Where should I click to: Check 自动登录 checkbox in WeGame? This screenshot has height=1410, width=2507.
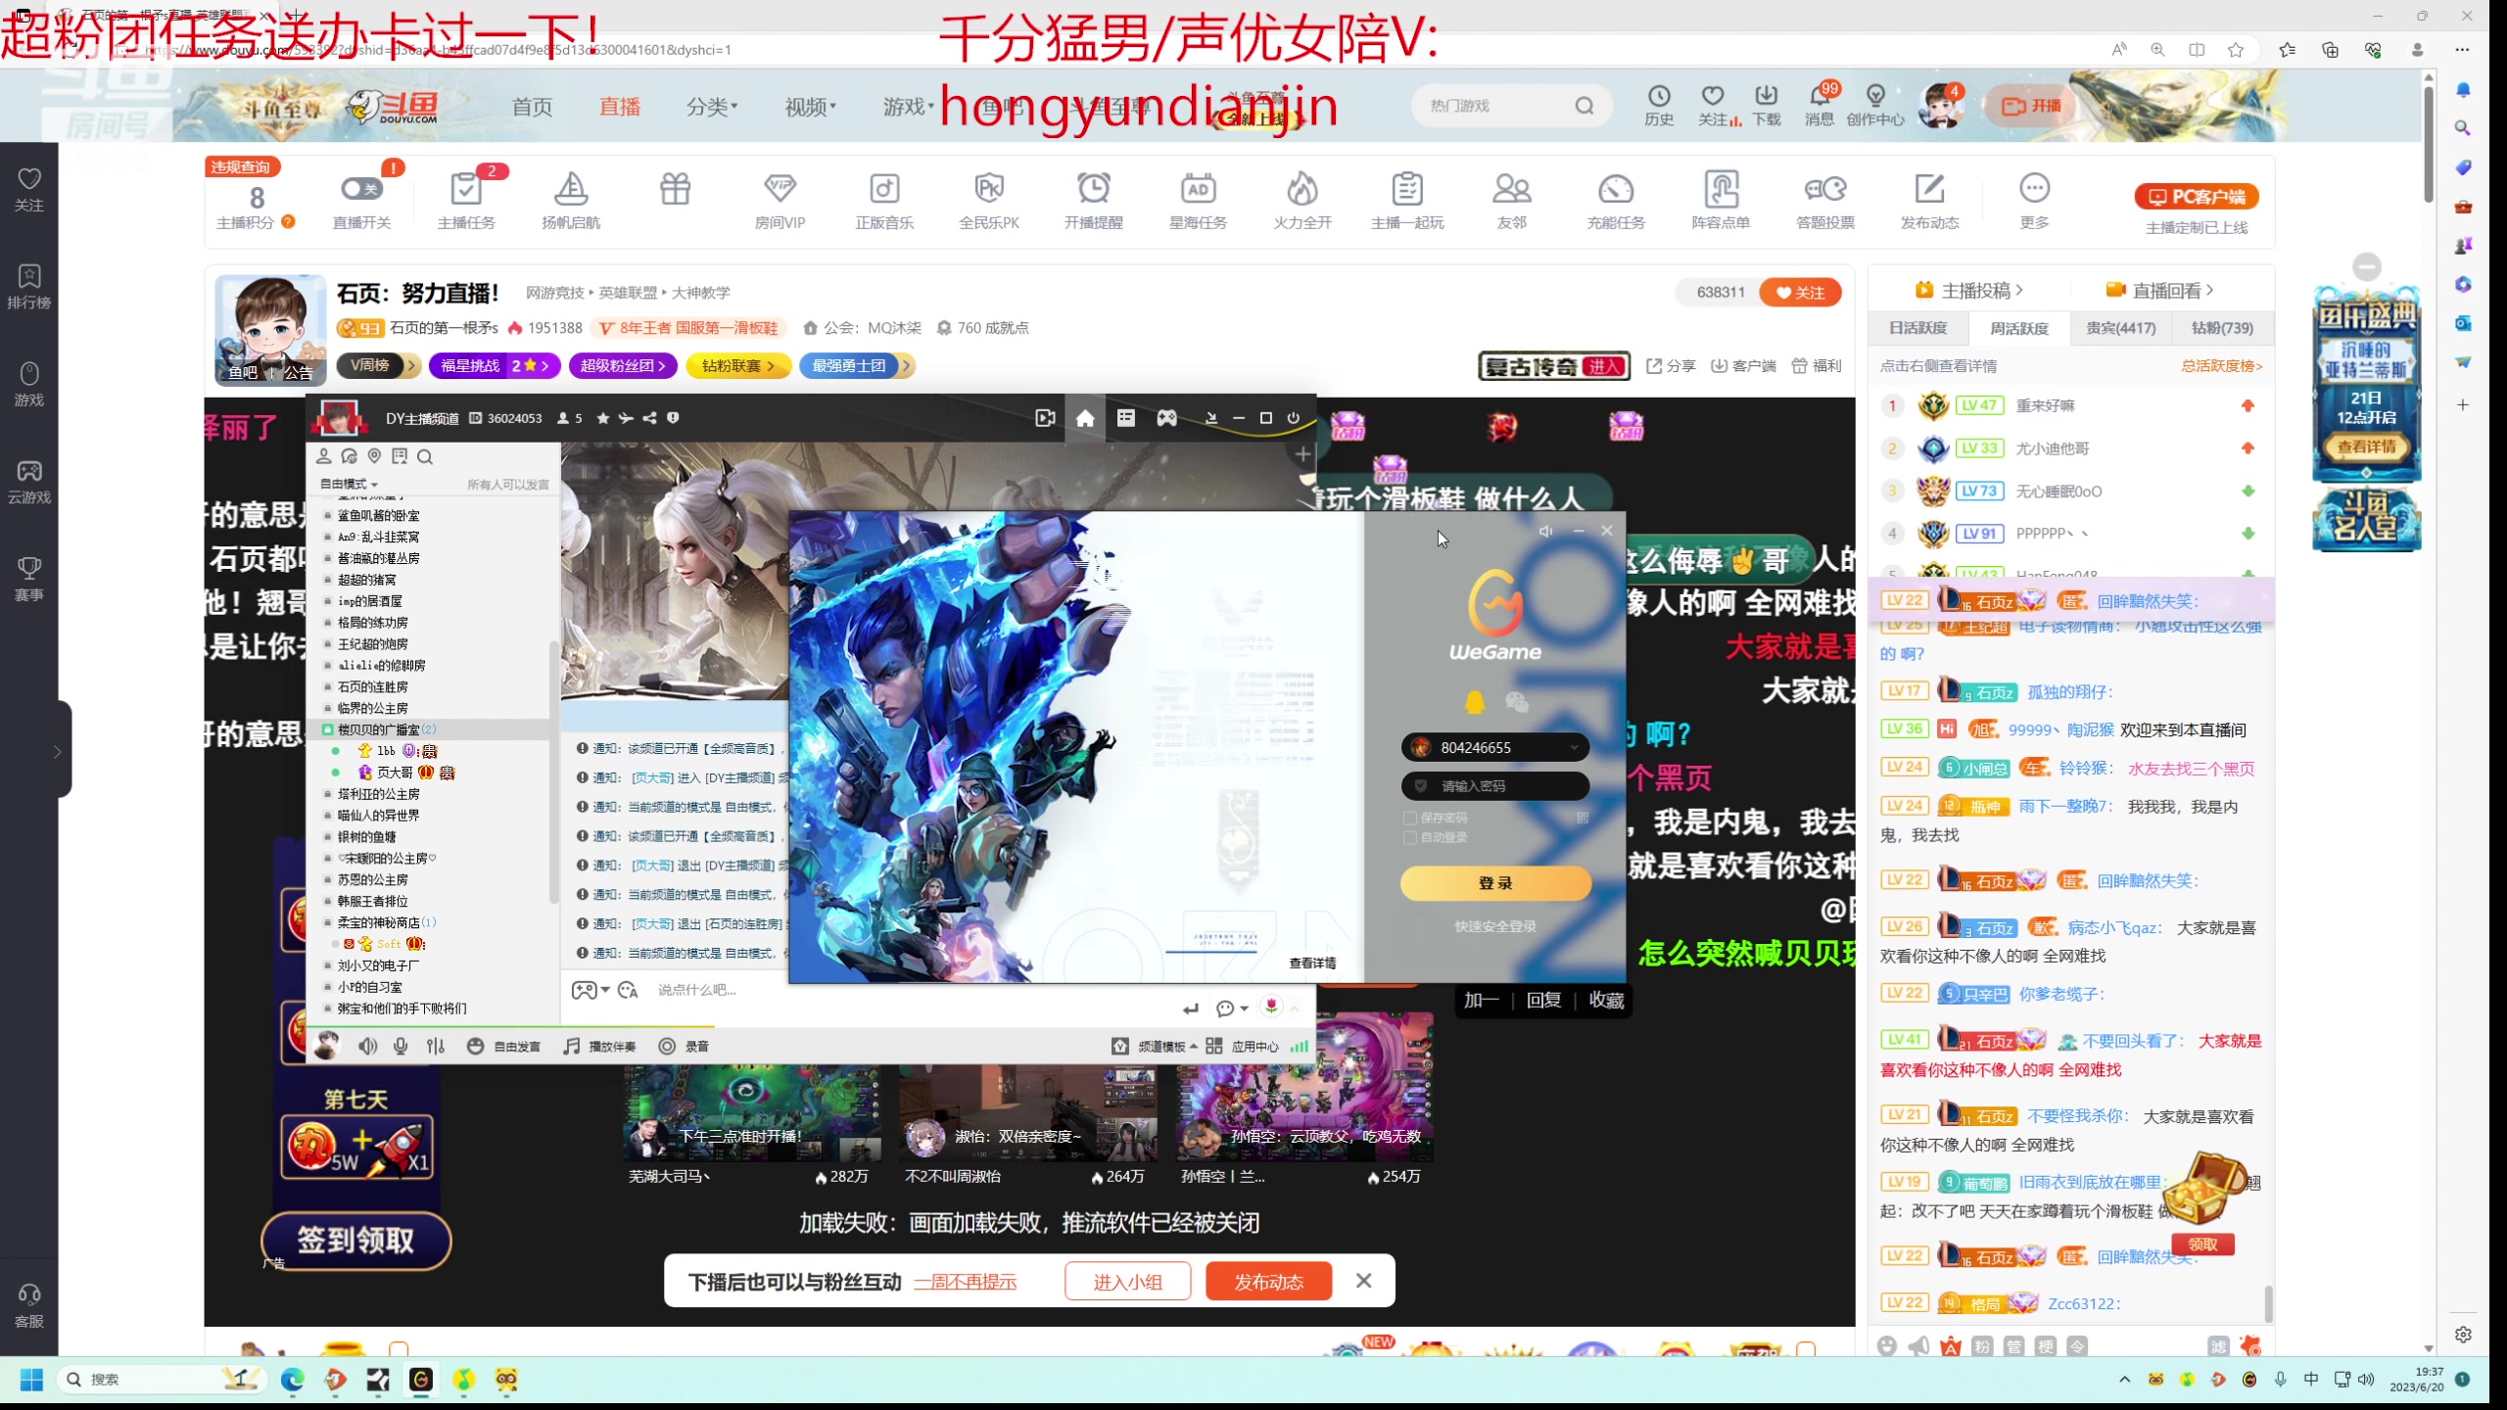[1410, 838]
